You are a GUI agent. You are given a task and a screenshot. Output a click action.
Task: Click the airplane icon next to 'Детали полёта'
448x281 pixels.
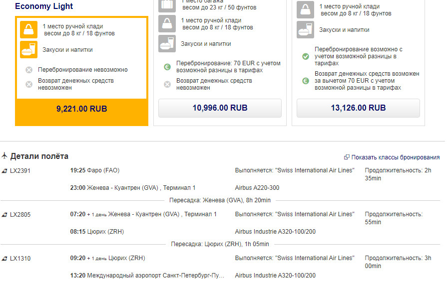point(4,155)
